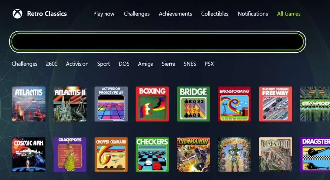This screenshot has width=330, height=180.
Task: Select the 2600 filter
Action: tap(52, 64)
